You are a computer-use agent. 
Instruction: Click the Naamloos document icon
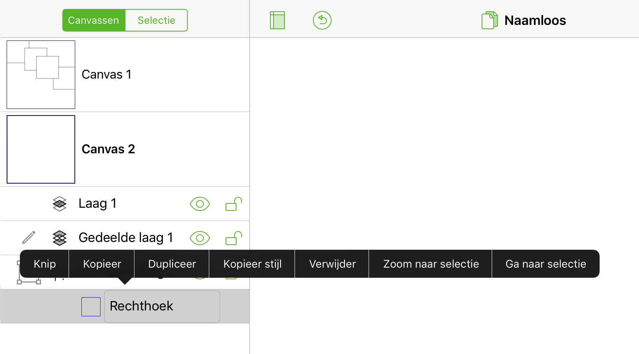coord(489,20)
